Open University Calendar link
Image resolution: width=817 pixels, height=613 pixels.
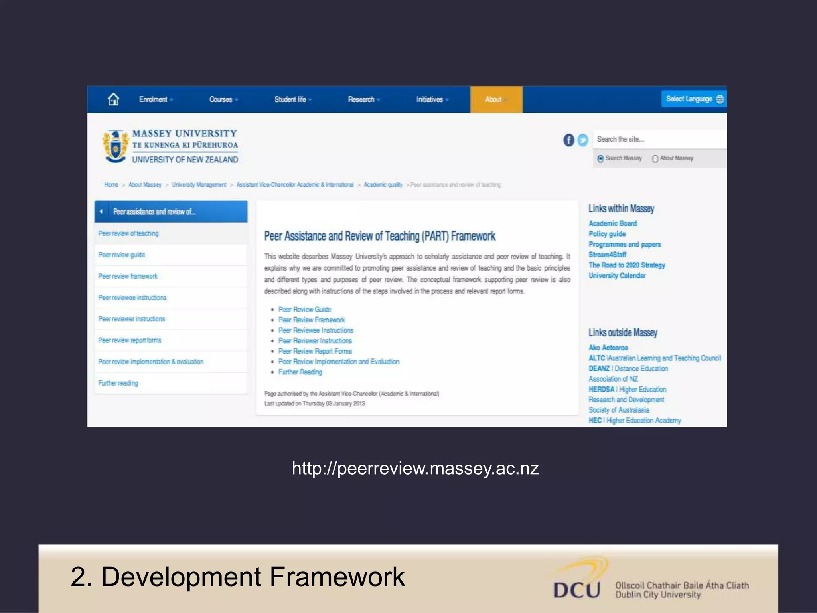[x=617, y=275]
